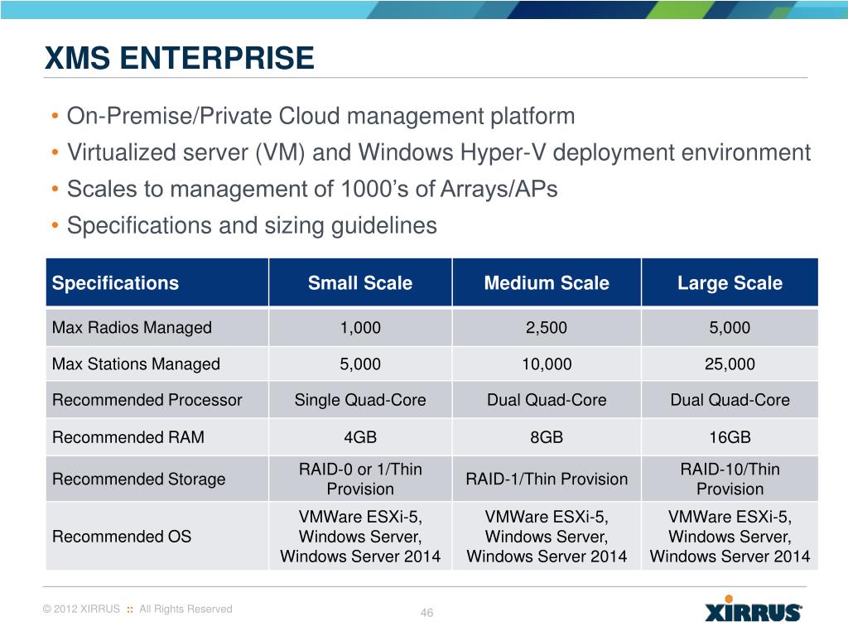
Task: Select the Virtualized server and Hyper-V bullet
Action: (x=439, y=152)
